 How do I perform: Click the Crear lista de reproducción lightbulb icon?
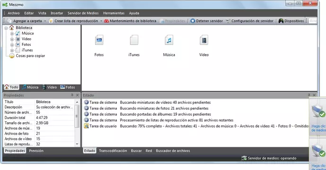coord(51,21)
